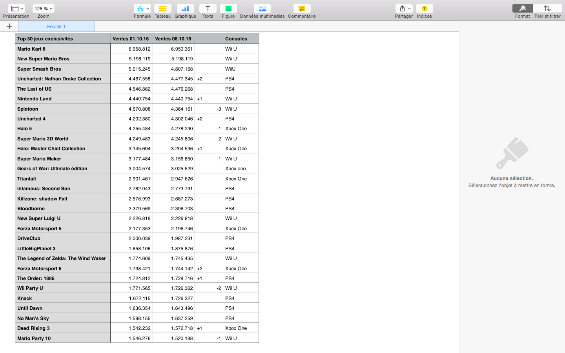Viewport: 565px width, 353px height.
Task: Select The Order: 1886 cell
Action: (x=63, y=278)
